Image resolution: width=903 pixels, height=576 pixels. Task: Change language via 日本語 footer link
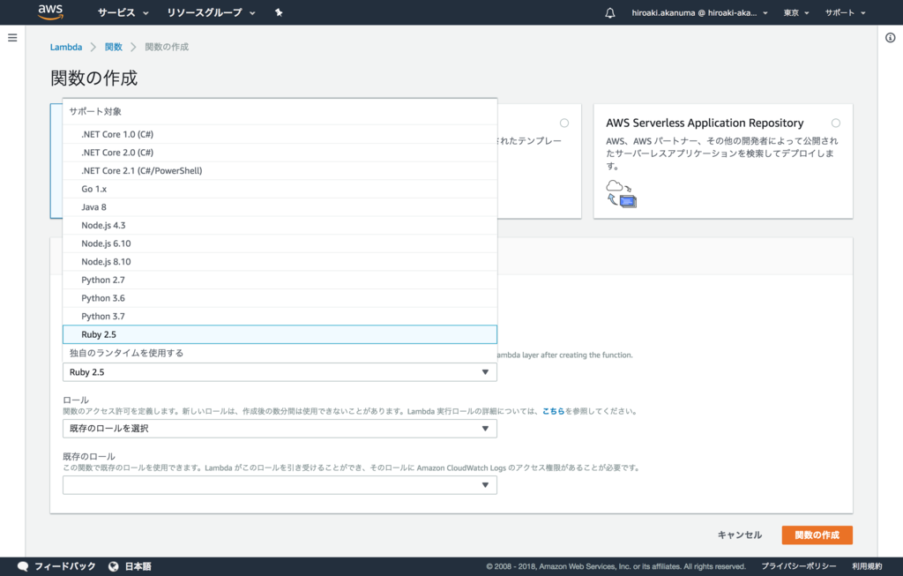138,566
